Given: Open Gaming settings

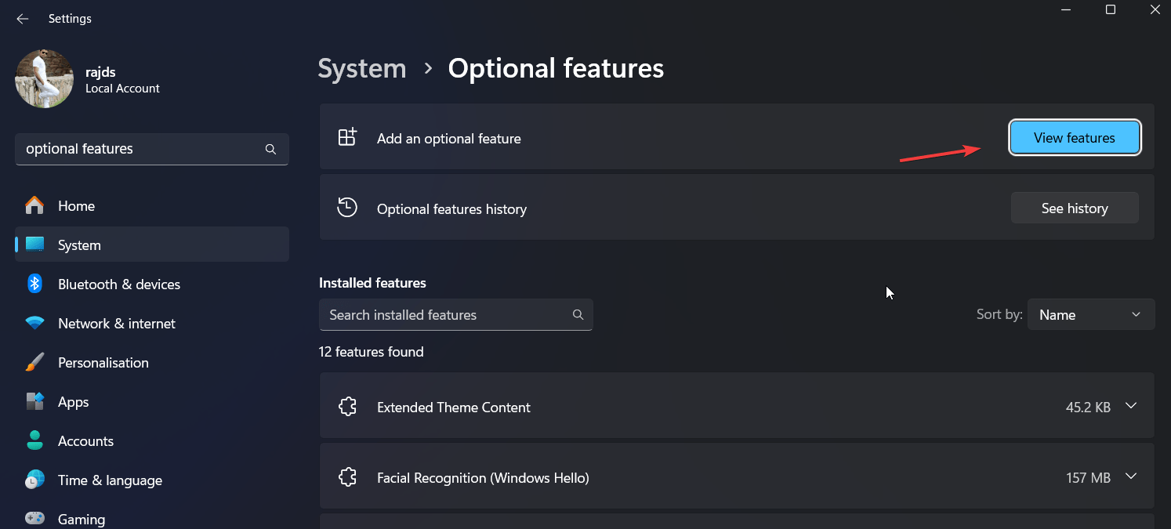Looking at the screenshot, I should tap(81, 517).
